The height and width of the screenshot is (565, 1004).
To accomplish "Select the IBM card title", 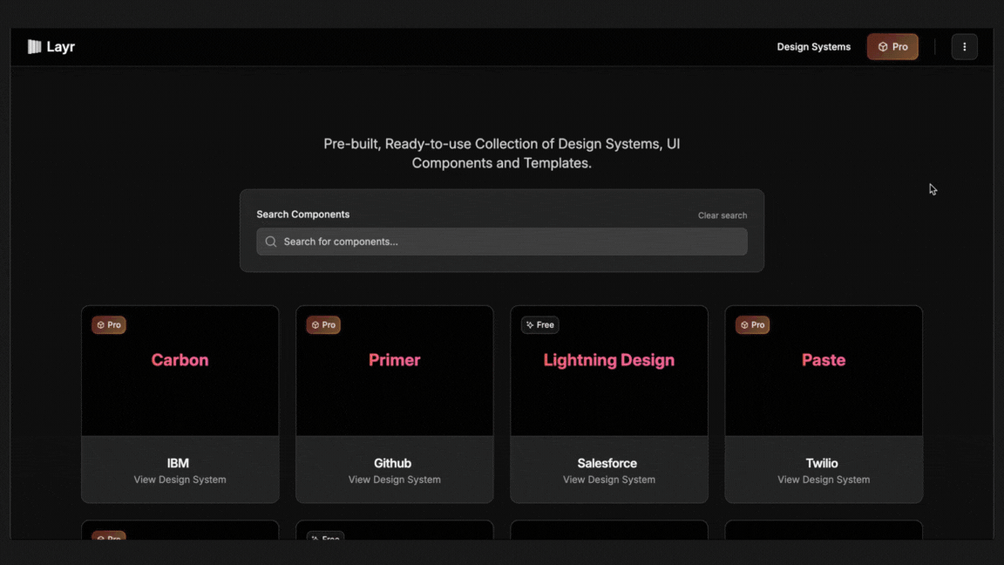I will click(x=178, y=463).
